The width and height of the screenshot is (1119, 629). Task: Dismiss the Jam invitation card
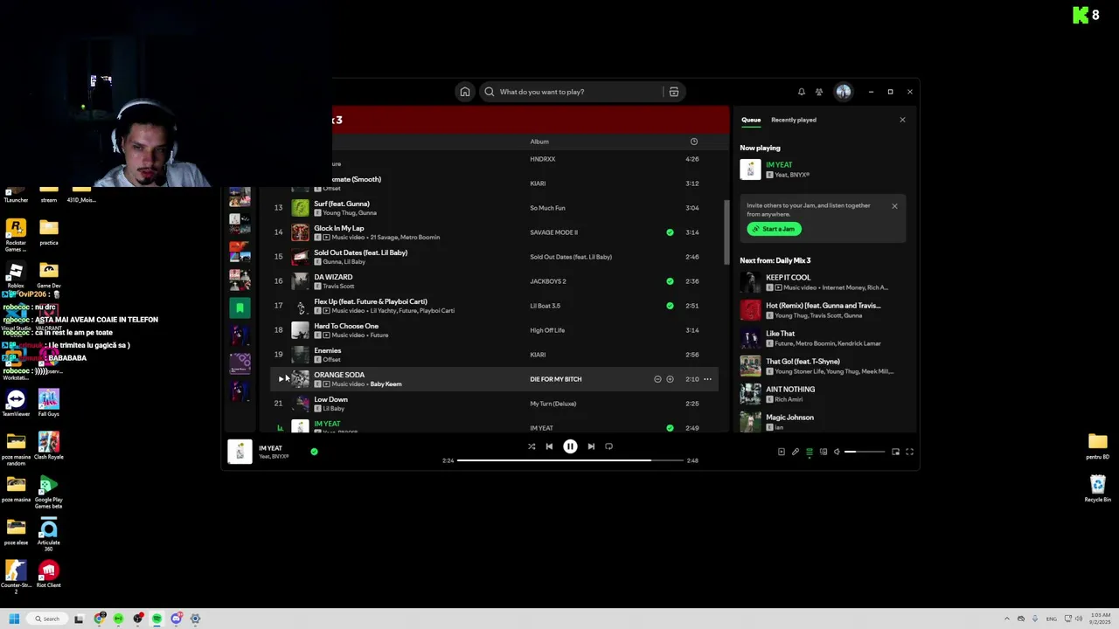pos(894,206)
